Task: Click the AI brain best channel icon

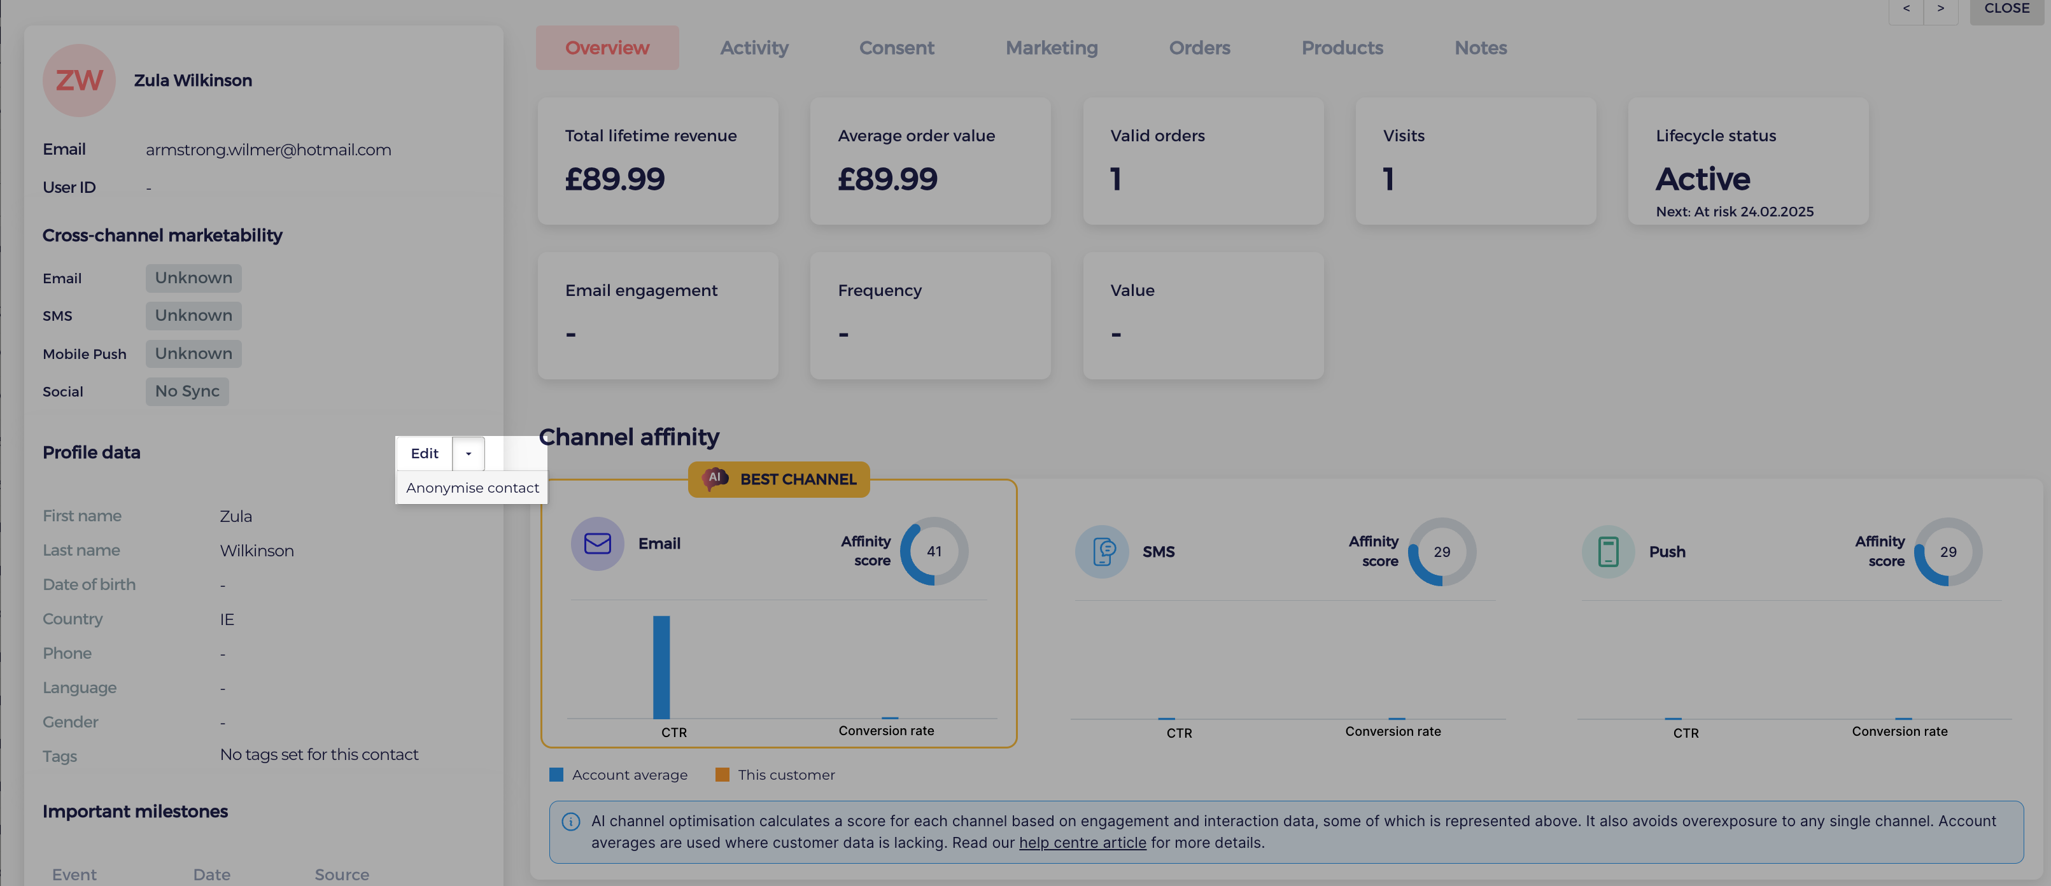Action: [x=714, y=479]
